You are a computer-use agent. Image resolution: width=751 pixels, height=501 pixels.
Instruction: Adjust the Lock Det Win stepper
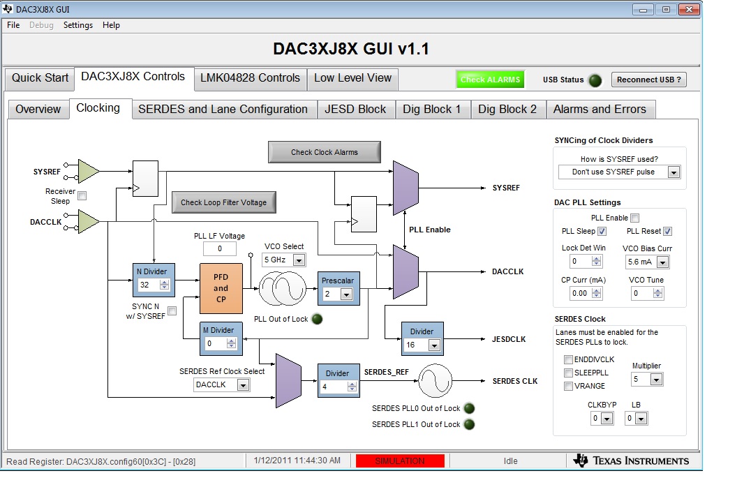click(x=596, y=261)
